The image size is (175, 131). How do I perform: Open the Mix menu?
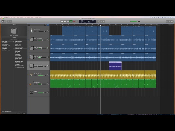tap(25, 17)
